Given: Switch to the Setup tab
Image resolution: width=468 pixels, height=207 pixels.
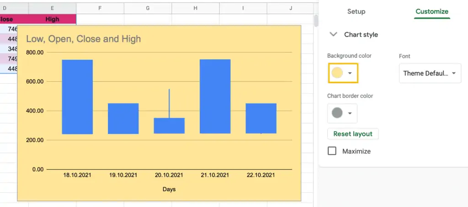Looking at the screenshot, I should tap(356, 11).
